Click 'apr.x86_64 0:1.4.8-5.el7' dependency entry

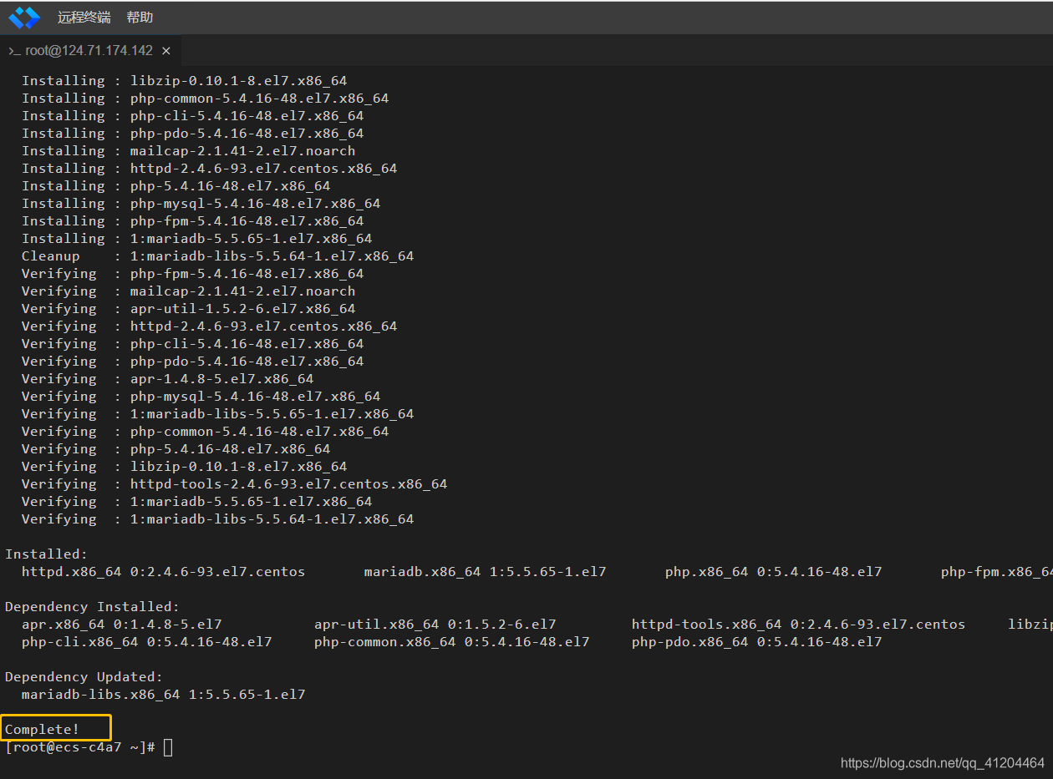(x=121, y=625)
